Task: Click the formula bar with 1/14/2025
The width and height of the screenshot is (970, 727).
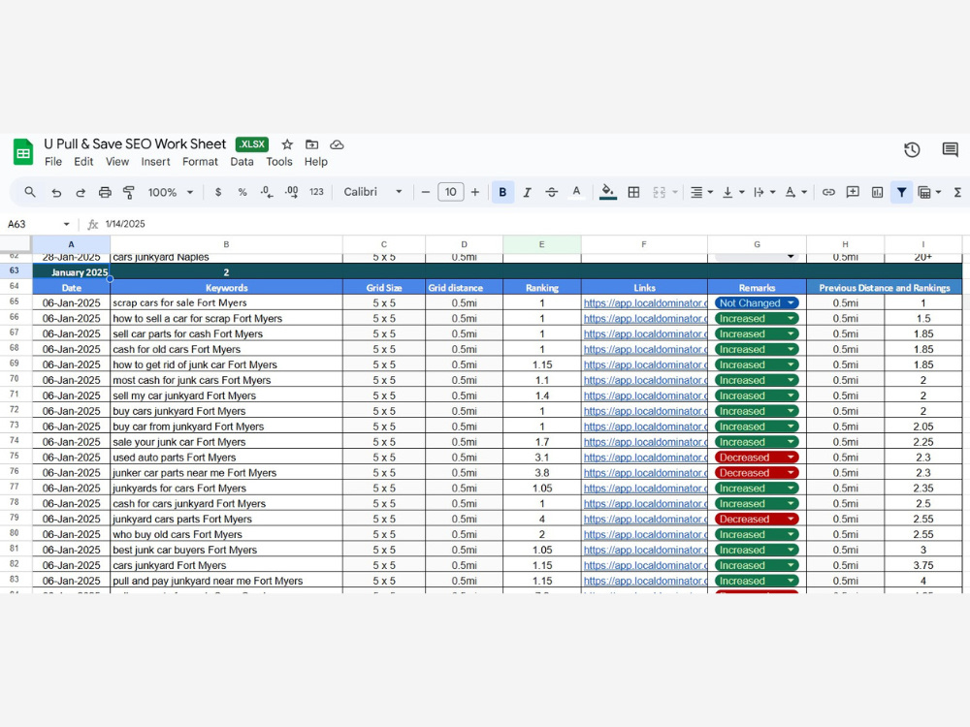Action: 532,224
